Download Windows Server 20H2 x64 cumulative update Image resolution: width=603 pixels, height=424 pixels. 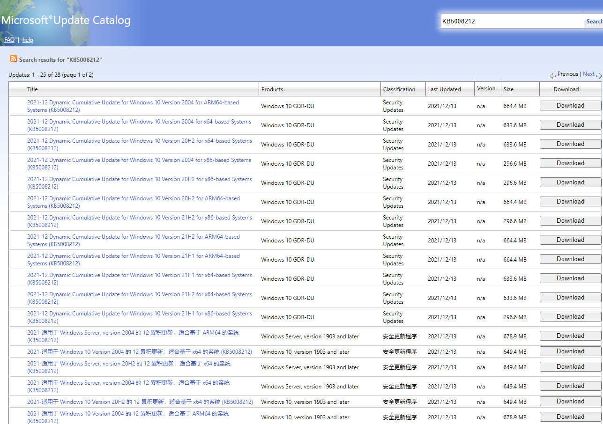click(x=570, y=367)
